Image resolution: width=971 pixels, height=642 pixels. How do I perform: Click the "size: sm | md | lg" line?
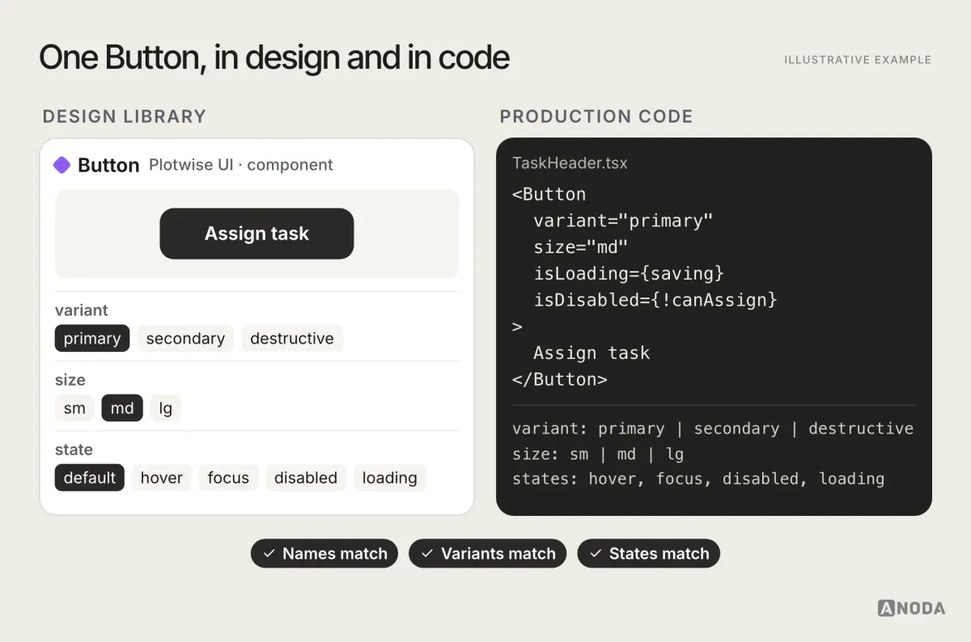(598, 454)
